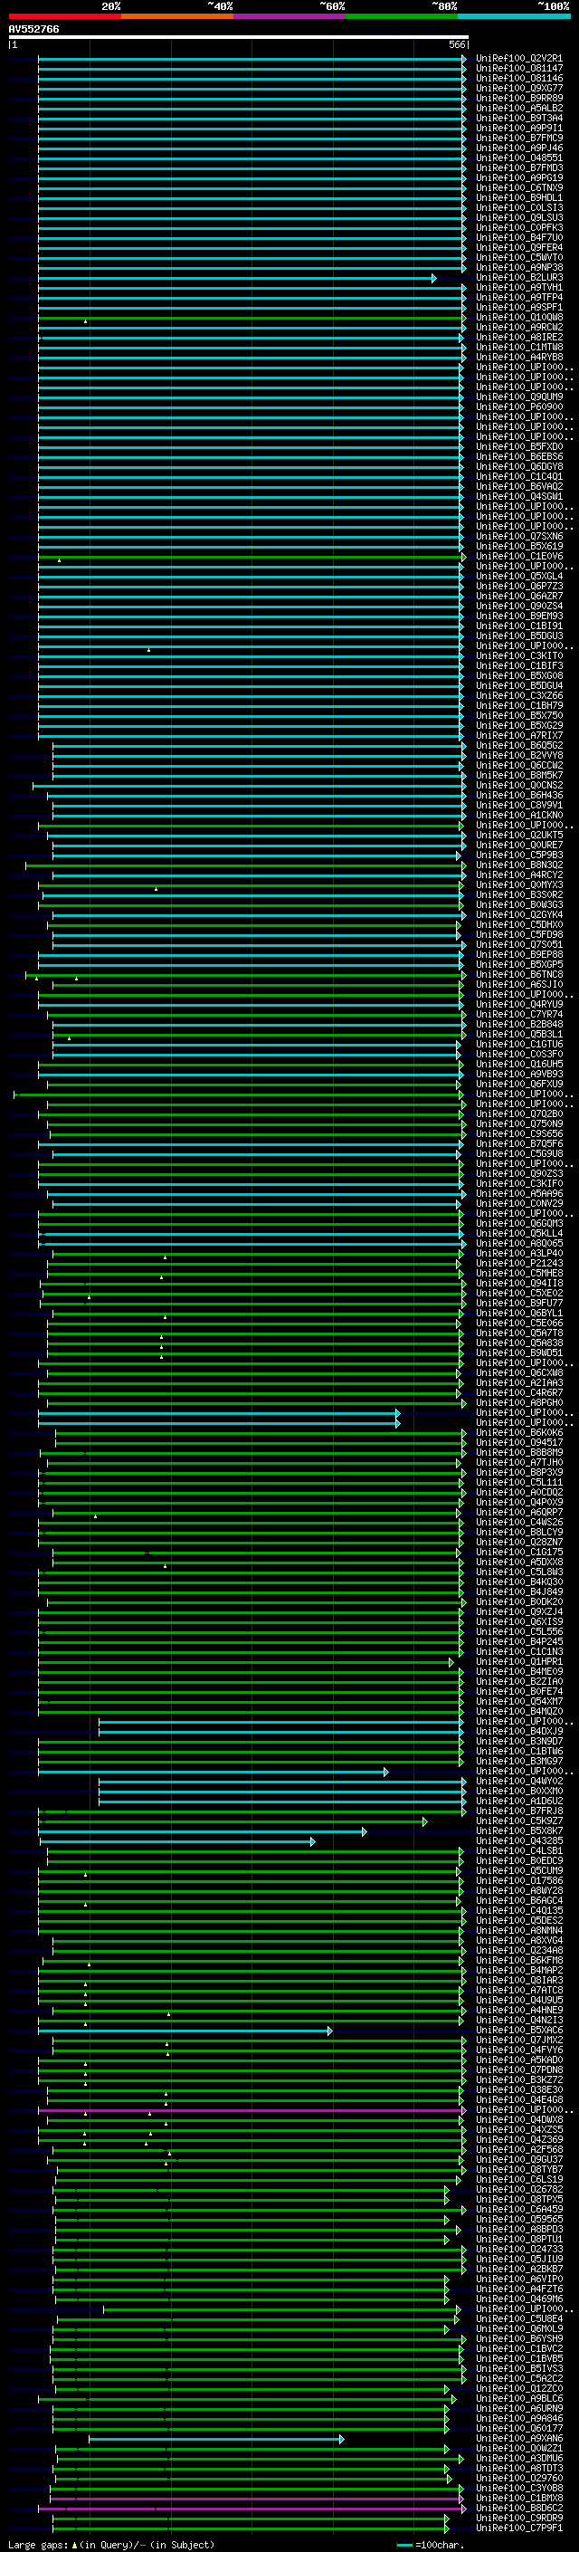Click the green bar for UniRef100_Q10QW8
Viewport: 579px width, 2552px height.
250,318
